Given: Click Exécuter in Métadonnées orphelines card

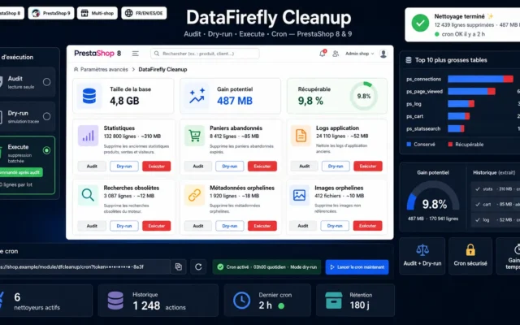Looking at the screenshot, I should 262,226.
